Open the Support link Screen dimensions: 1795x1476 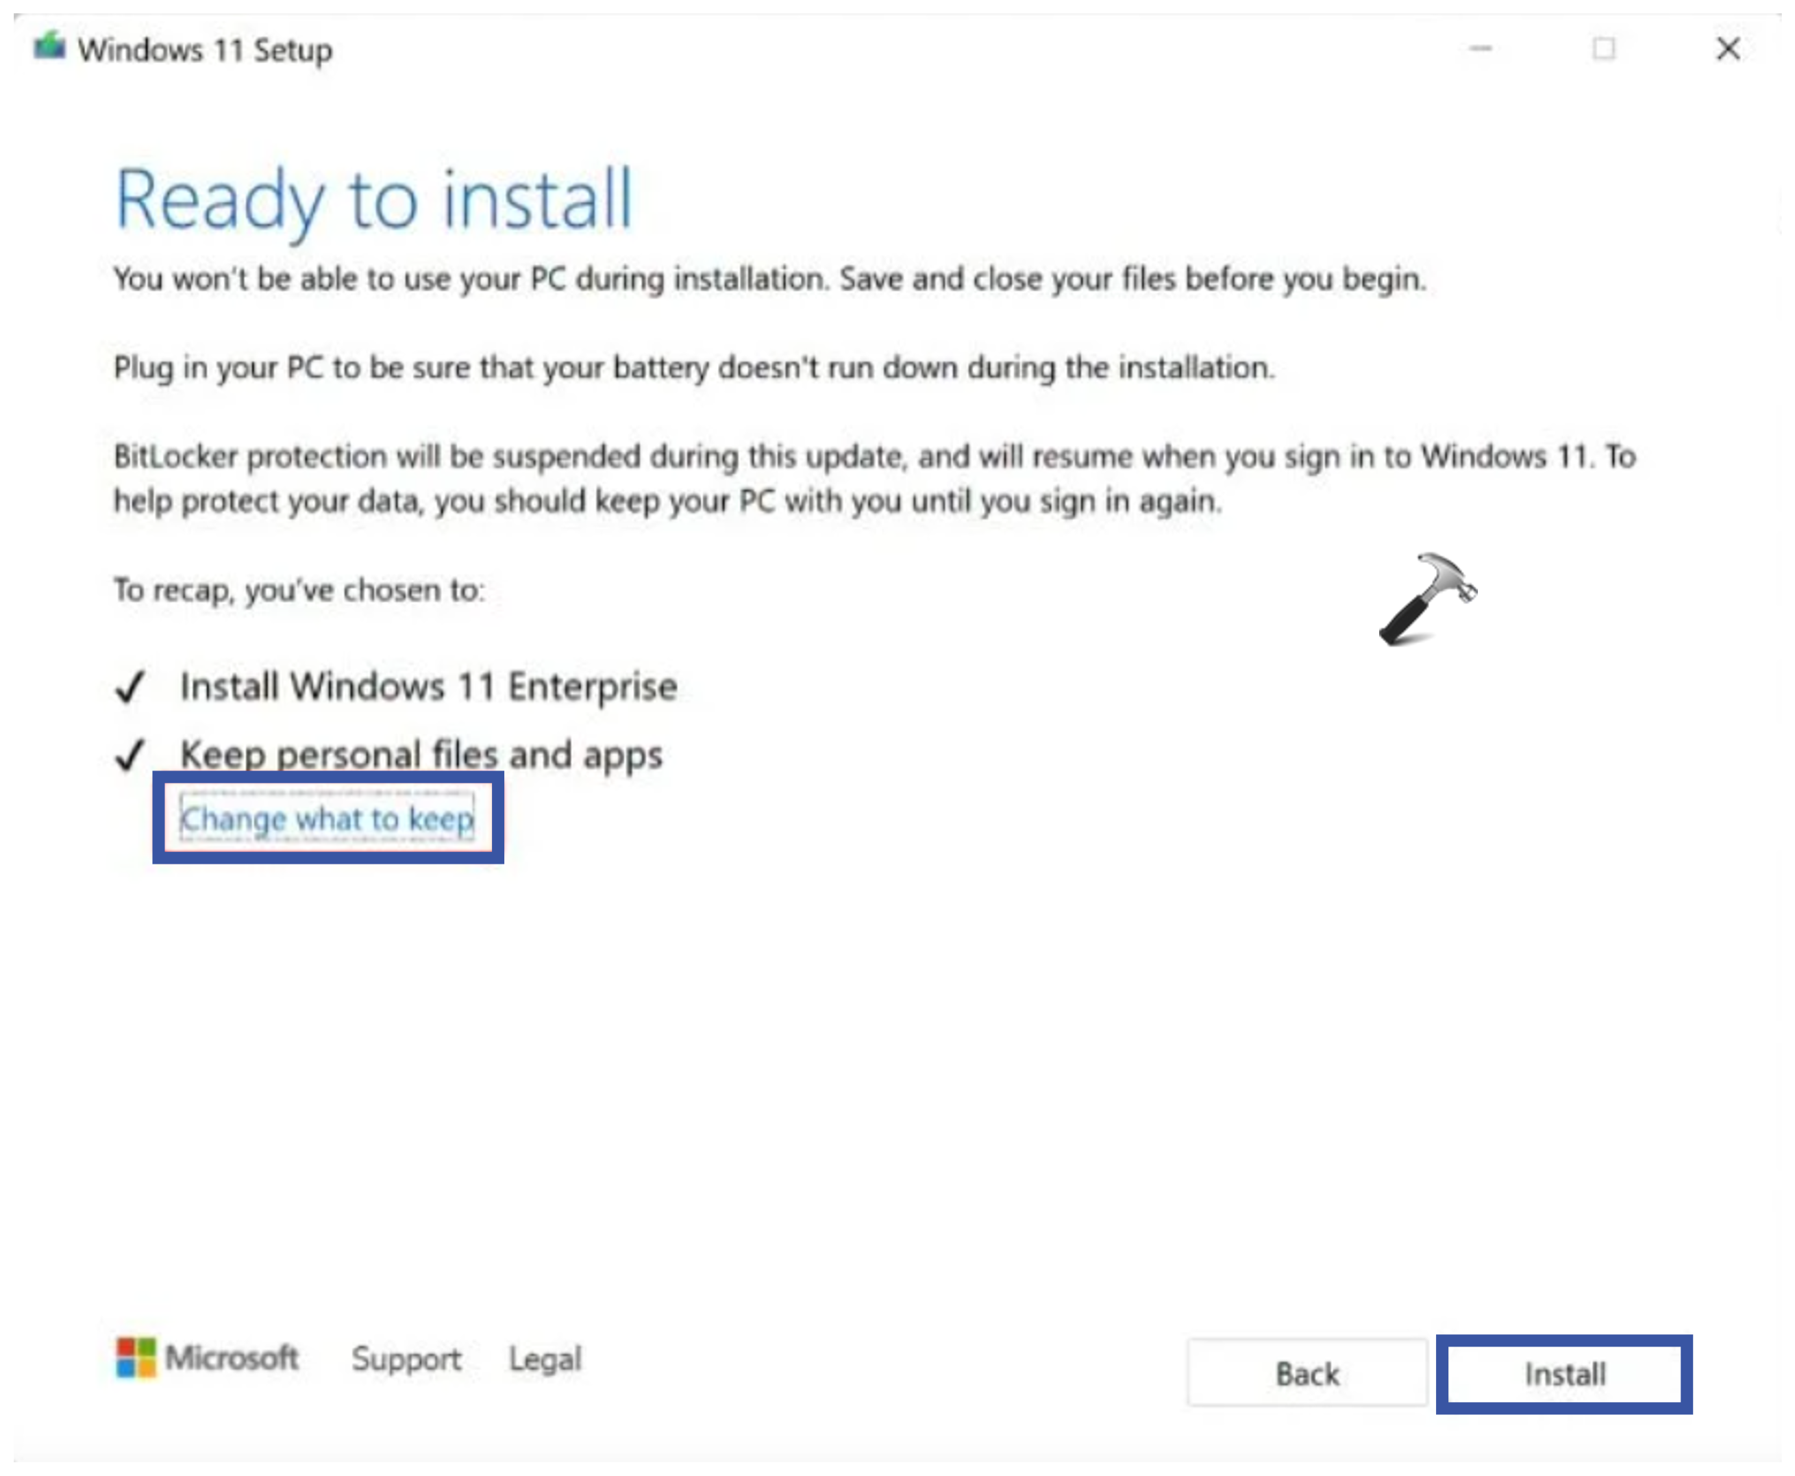[406, 1359]
